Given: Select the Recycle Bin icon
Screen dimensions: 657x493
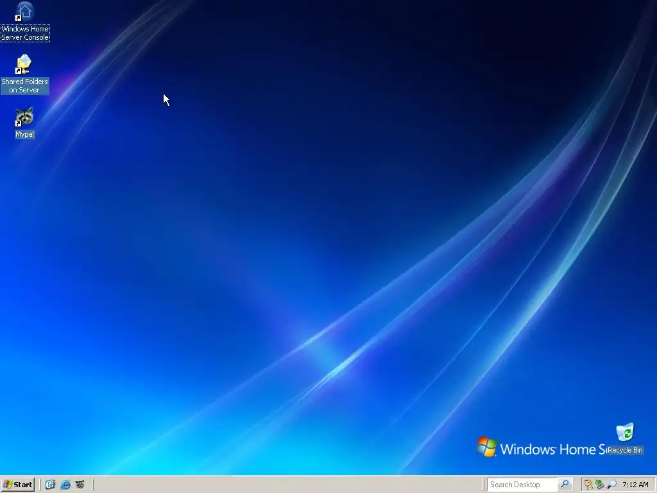Looking at the screenshot, I should pyautogui.click(x=625, y=438).
